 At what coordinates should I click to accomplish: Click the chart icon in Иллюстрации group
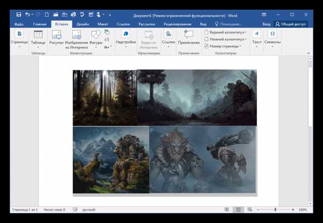[107, 39]
